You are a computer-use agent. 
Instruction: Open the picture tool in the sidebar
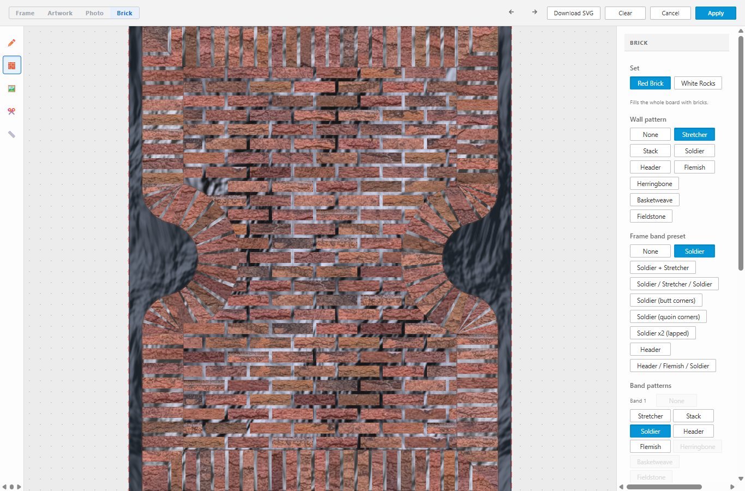click(11, 88)
